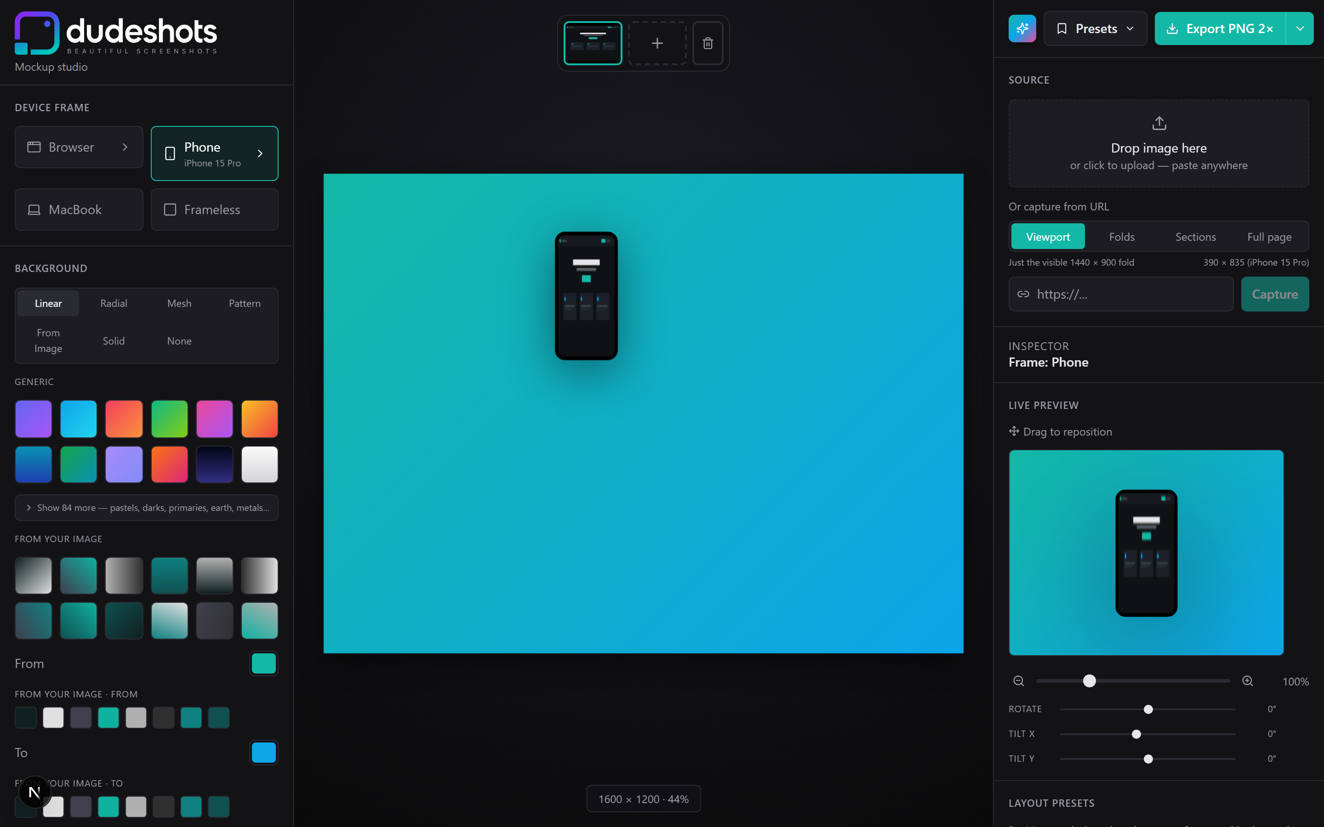The height and width of the screenshot is (827, 1324).
Task: Switch to Sections capture mode
Action: point(1195,237)
